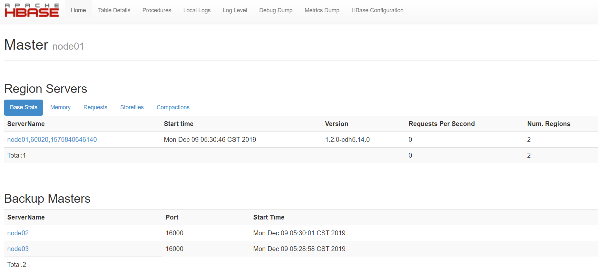Click port 16000 in node02 row

[174, 233]
